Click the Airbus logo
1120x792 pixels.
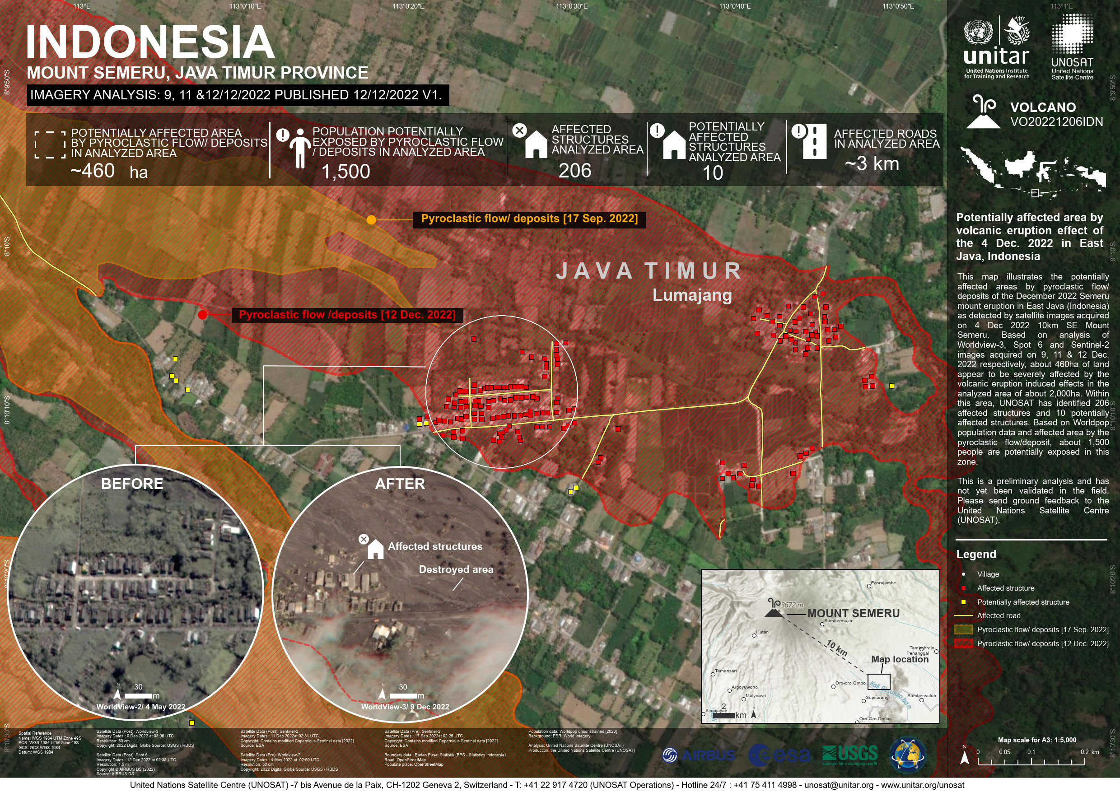click(698, 755)
